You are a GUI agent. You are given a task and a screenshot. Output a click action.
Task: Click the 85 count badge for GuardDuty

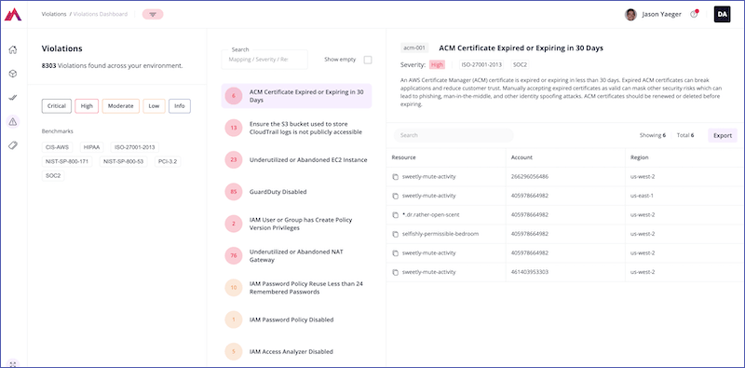coord(234,192)
